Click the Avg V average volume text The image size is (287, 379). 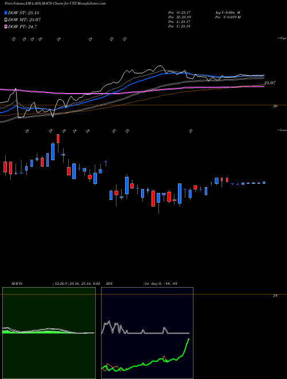pos(227,12)
